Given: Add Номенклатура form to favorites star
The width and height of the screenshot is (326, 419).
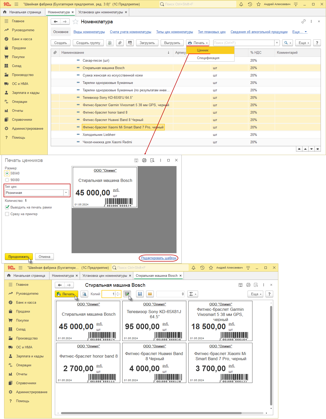Looking at the screenshot, I should click(x=75, y=22).
